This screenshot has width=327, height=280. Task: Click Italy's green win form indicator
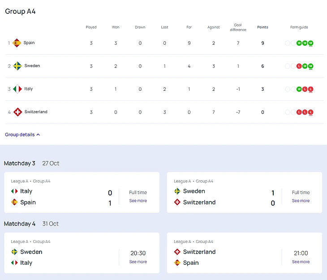[299, 89]
